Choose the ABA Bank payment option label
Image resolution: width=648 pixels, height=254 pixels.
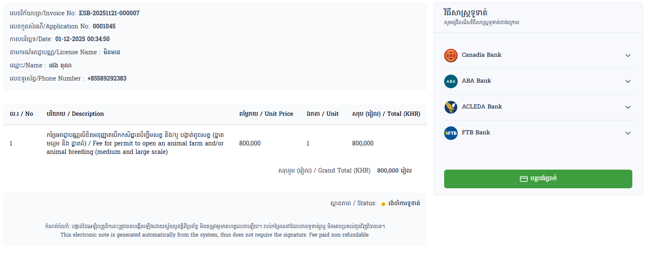(x=476, y=81)
